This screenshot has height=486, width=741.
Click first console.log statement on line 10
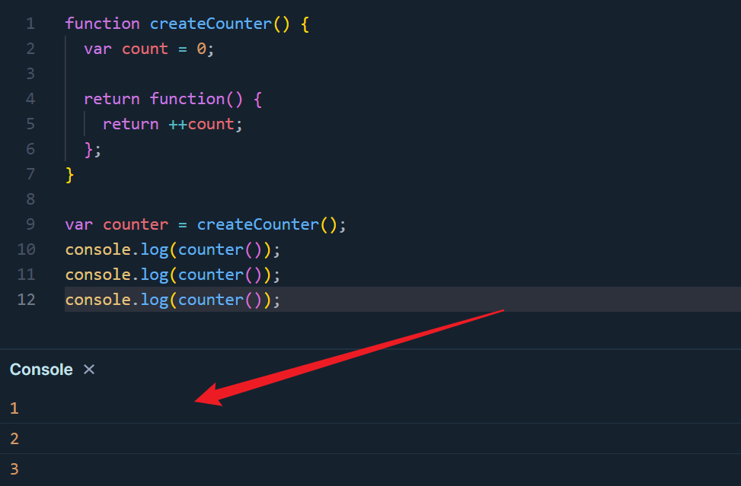point(172,249)
